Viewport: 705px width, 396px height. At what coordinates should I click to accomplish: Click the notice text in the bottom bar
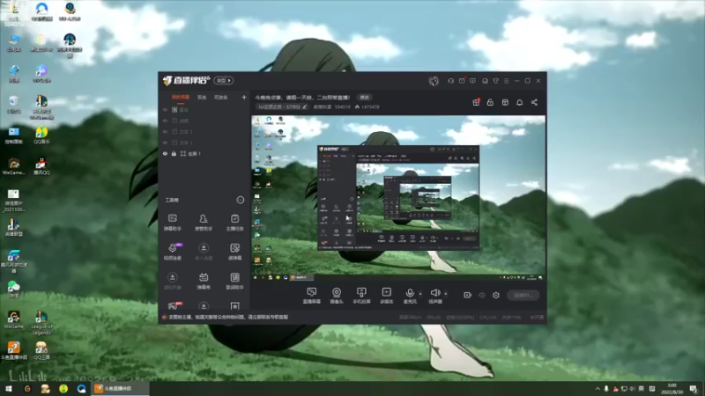[228, 317]
